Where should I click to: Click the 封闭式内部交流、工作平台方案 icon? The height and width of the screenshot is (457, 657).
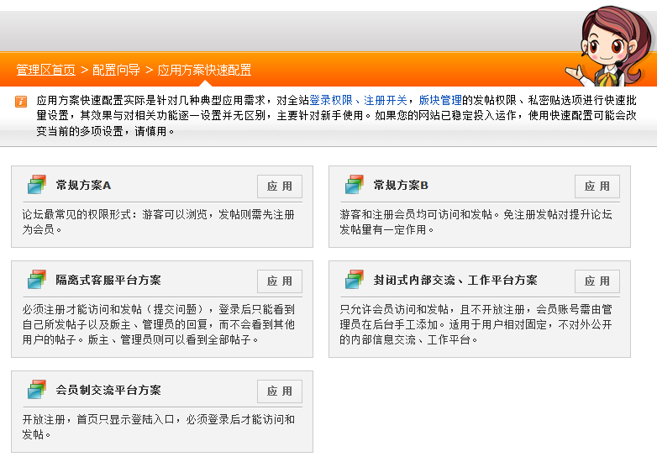354,280
